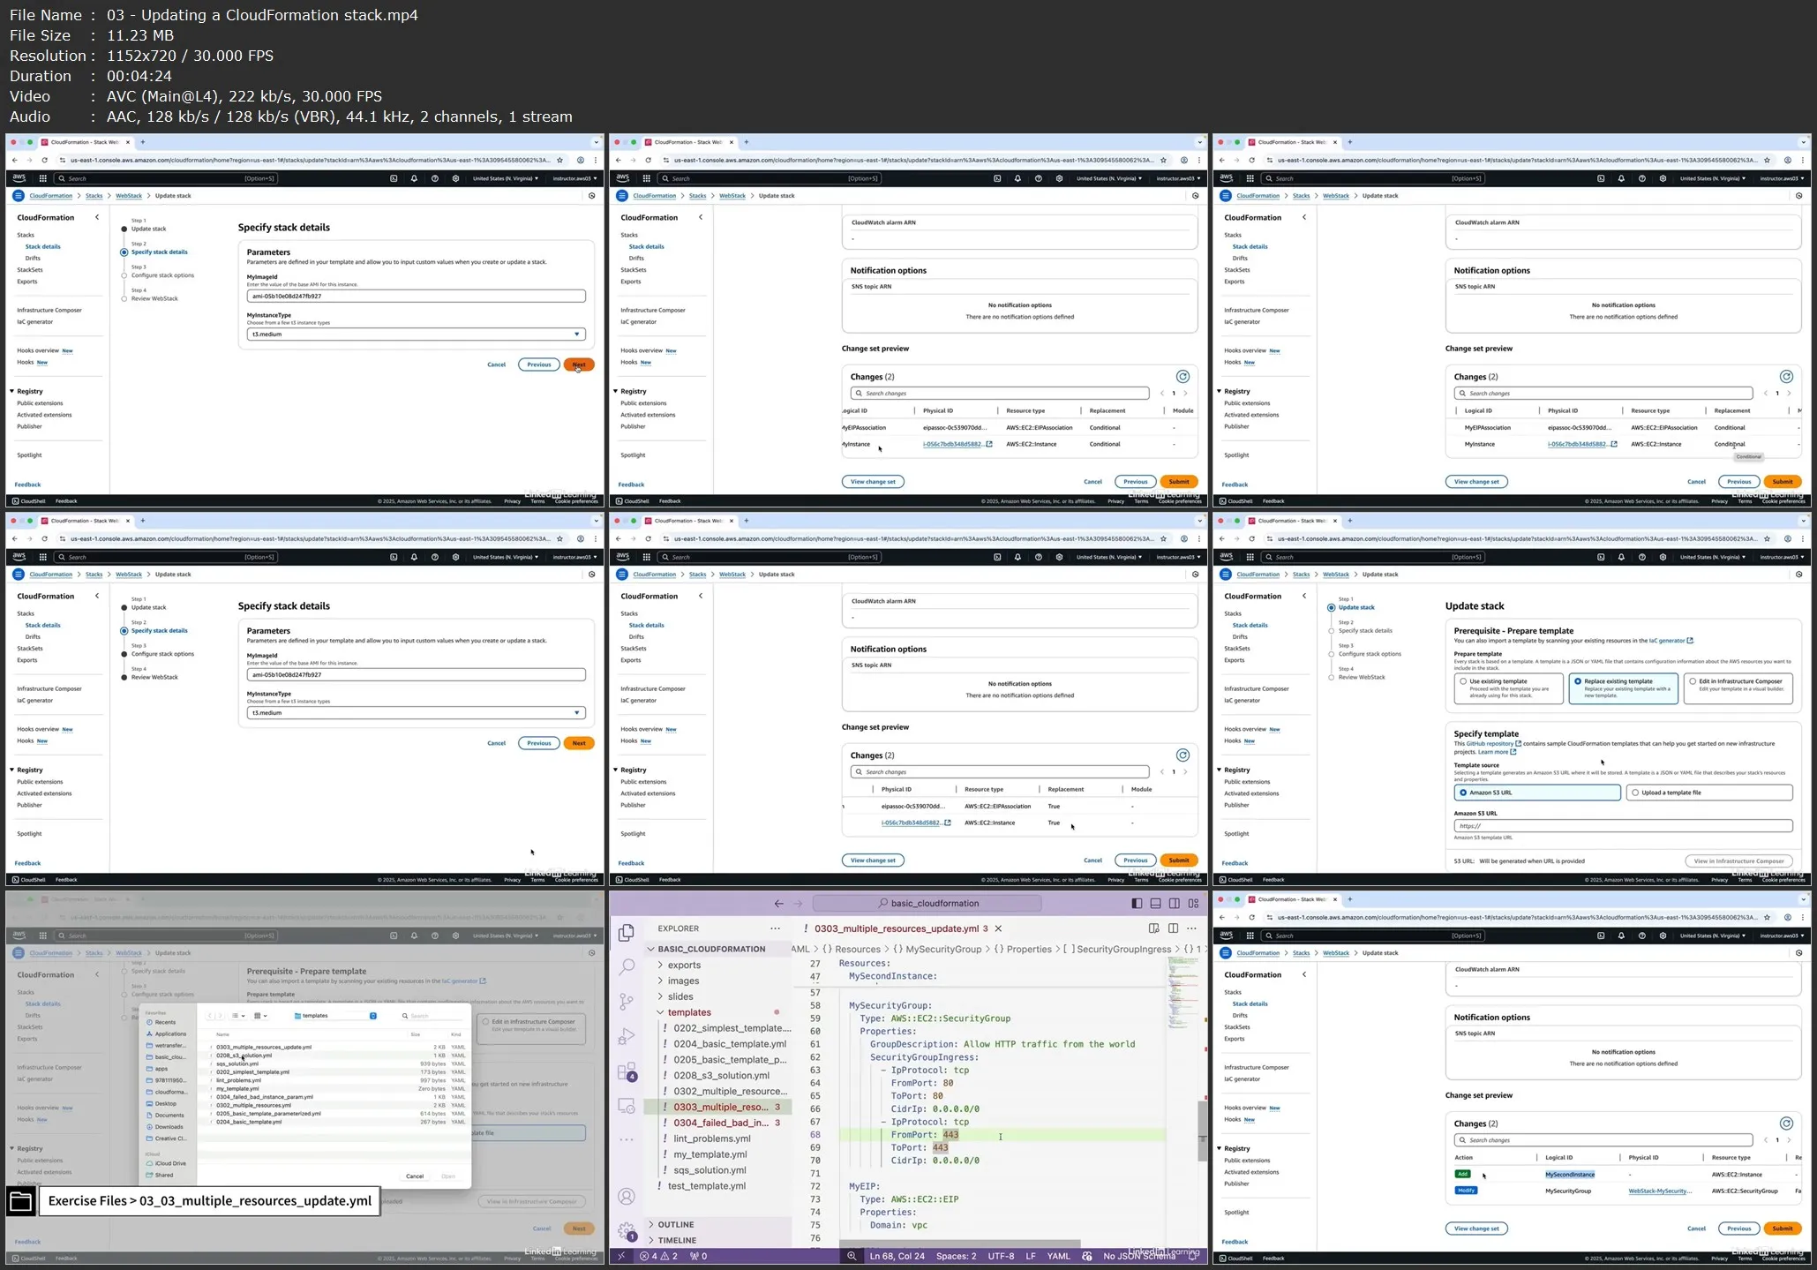The width and height of the screenshot is (1817, 1270).
Task: Go back in the macOS file dialog toolbar
Action: click(211, 1016)
